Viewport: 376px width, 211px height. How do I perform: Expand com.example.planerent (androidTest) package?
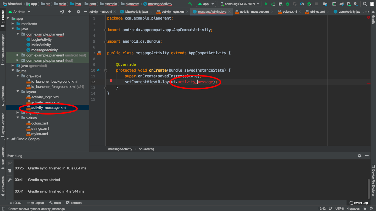coord(18,55)
